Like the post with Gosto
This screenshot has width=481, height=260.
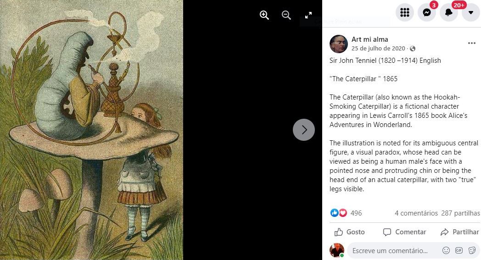(349, 232)
